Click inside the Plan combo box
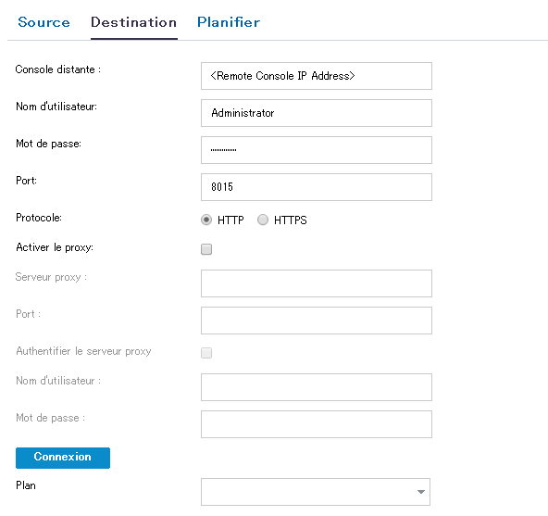 click(x=316, y=492)
